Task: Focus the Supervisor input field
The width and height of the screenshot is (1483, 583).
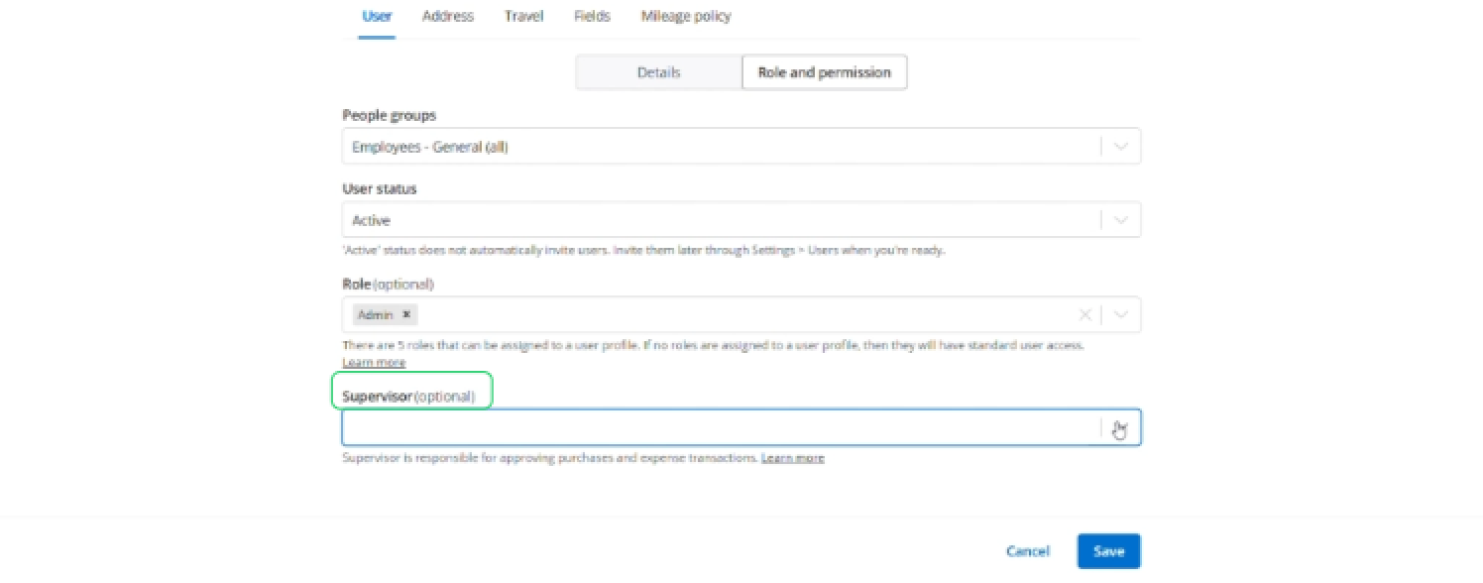Action: pos(721,427)
